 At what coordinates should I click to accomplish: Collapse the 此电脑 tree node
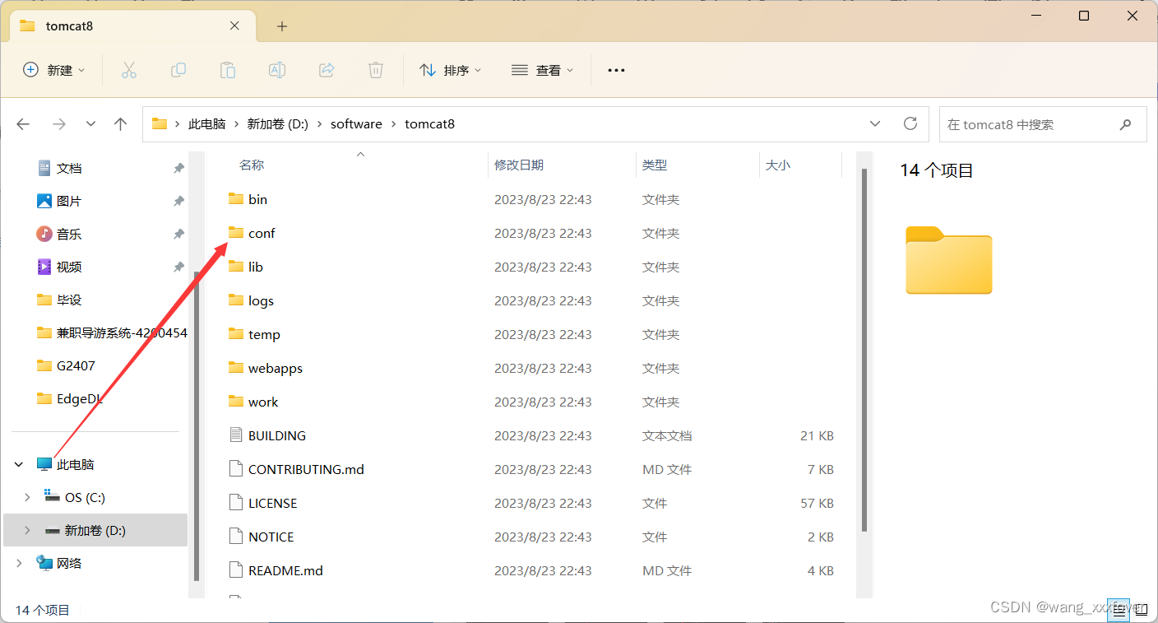(x=19, y=465)
